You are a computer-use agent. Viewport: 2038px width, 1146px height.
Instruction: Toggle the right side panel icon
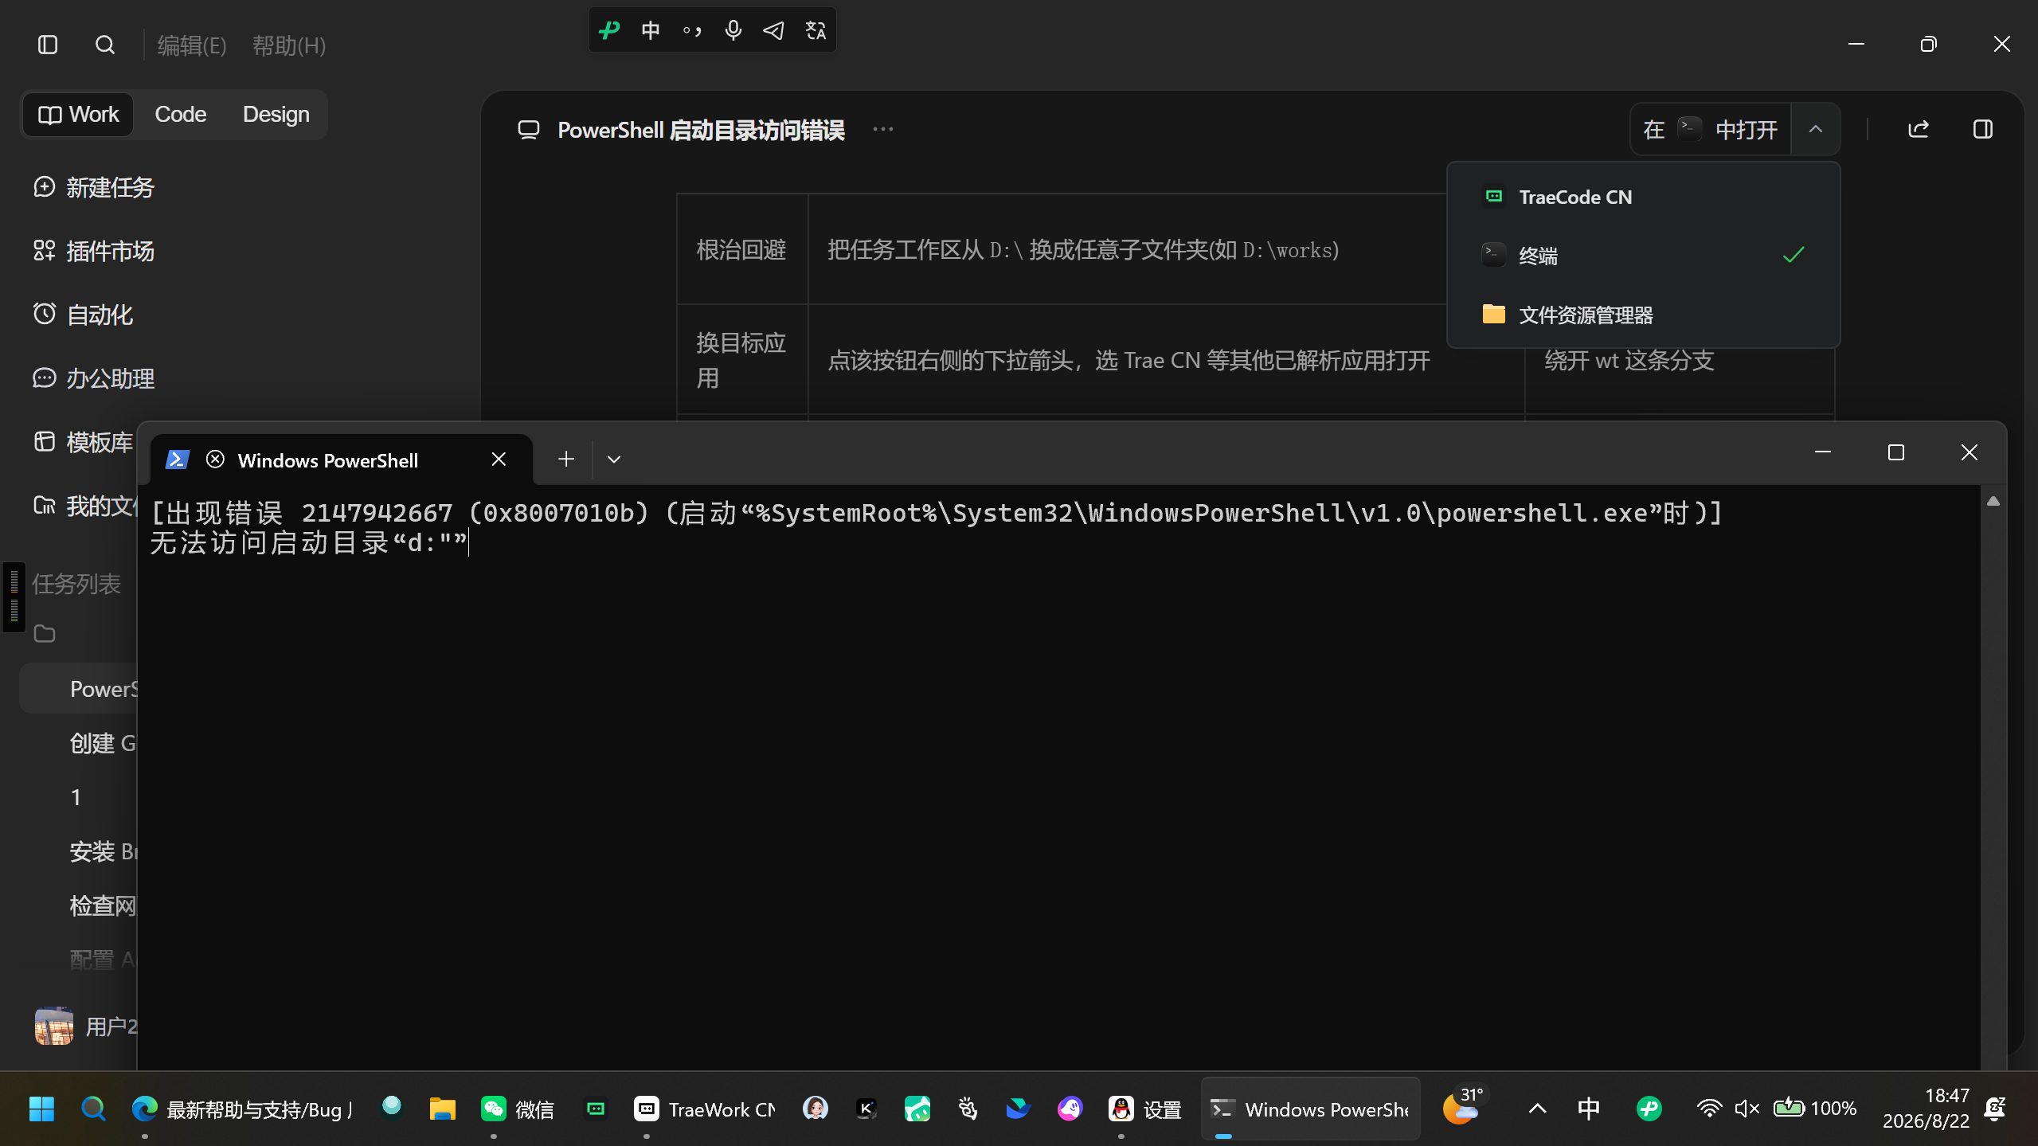1983,129
